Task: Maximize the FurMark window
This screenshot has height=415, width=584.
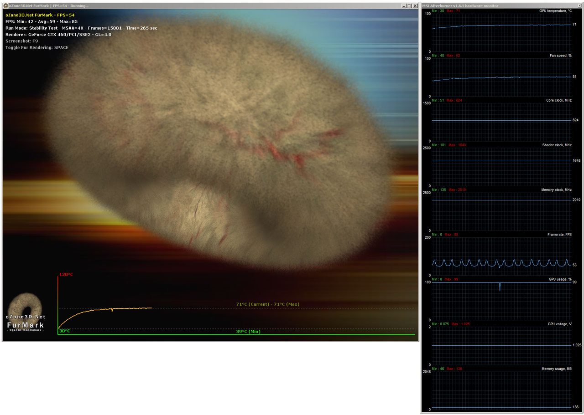Action: point(409,5)
